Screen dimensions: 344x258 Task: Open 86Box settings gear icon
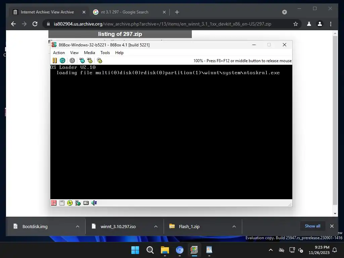[99, 60]
